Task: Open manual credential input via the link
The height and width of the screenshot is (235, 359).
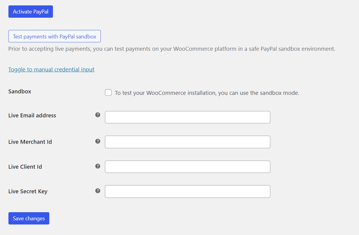Action: [51, 69]
